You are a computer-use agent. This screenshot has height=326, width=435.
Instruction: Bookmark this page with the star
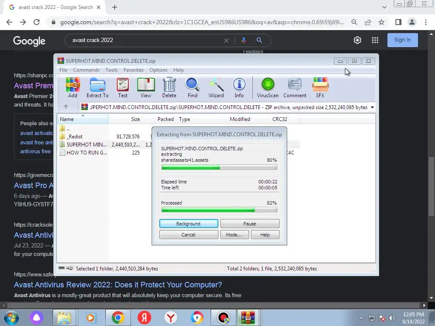tap(381, 22)
